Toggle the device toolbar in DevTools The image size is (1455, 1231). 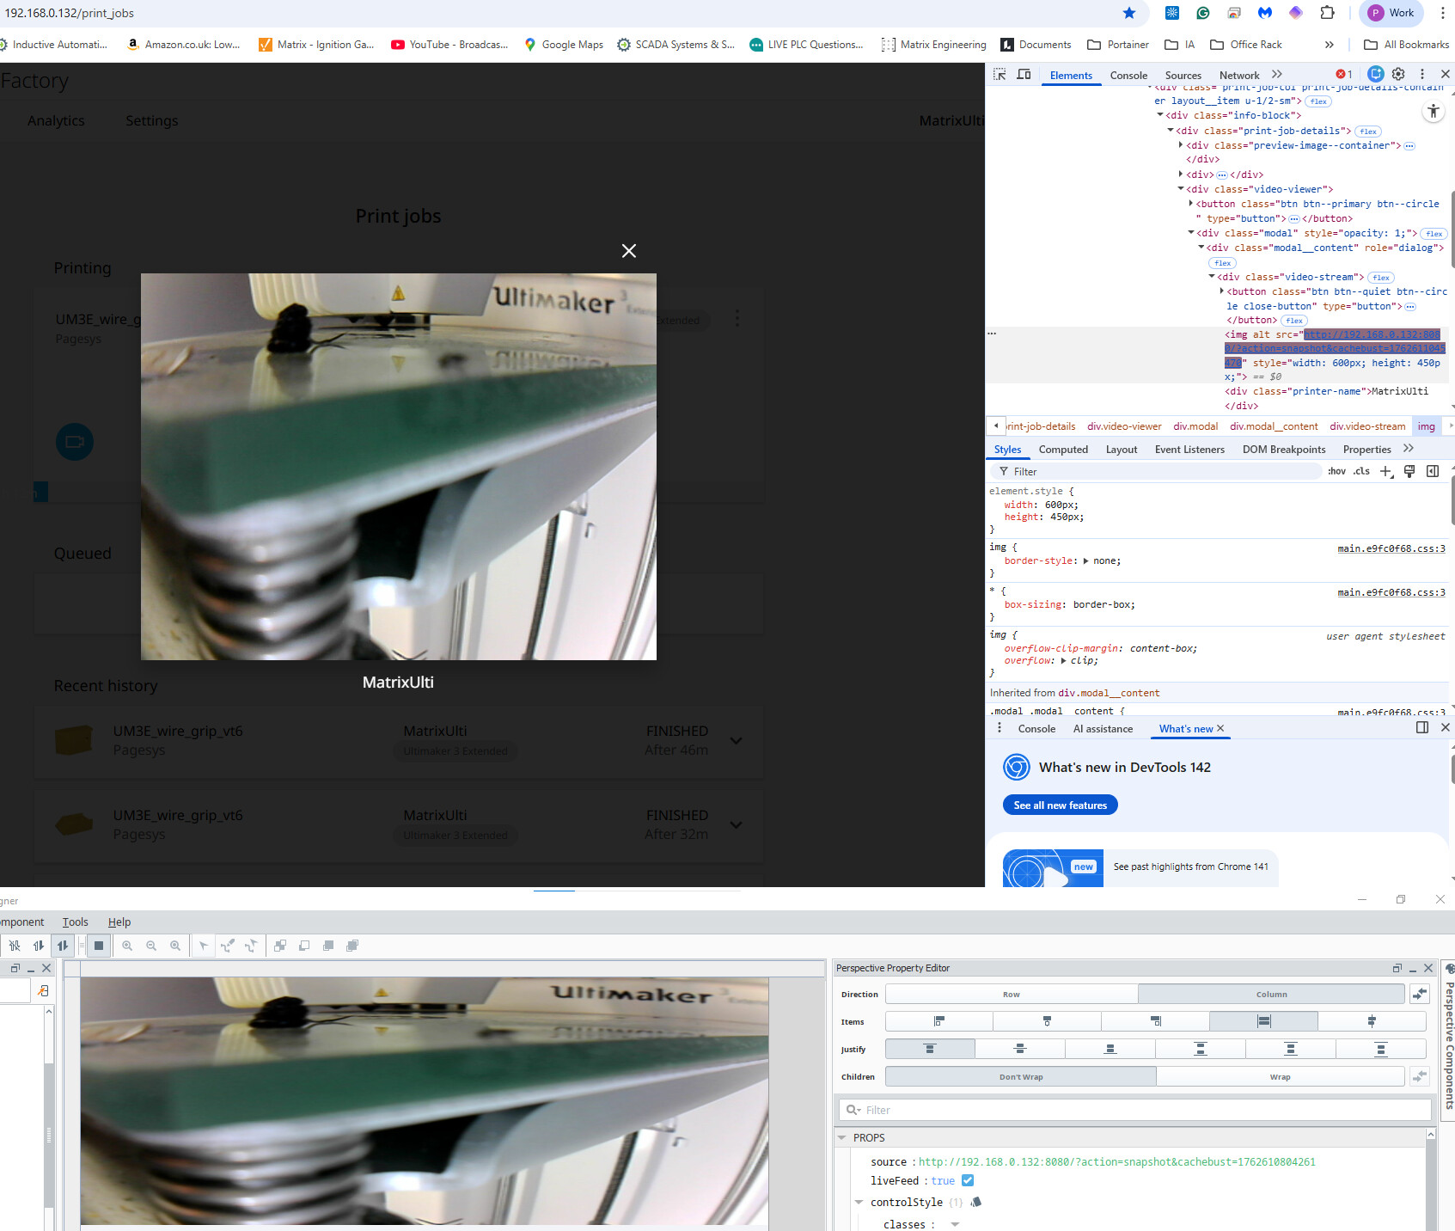point(1024,75)
